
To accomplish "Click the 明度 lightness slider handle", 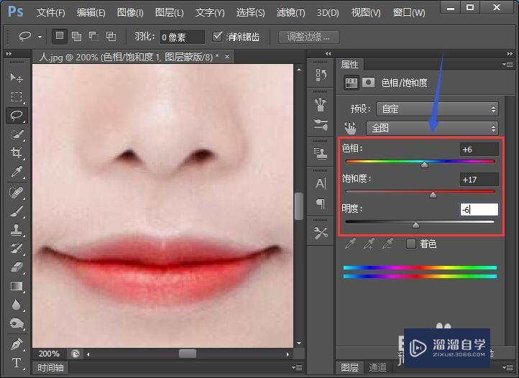I will tap(415, 226).
